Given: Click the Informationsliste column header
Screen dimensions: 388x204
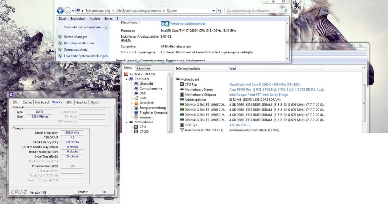Looking at the screenshot, I should click(x=201, y=69).
